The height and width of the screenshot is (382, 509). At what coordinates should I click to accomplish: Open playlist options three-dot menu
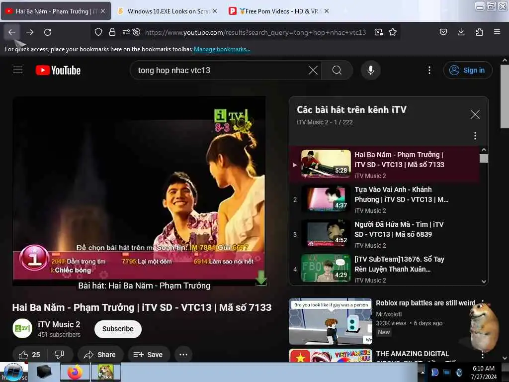click(x=475, y=136)
